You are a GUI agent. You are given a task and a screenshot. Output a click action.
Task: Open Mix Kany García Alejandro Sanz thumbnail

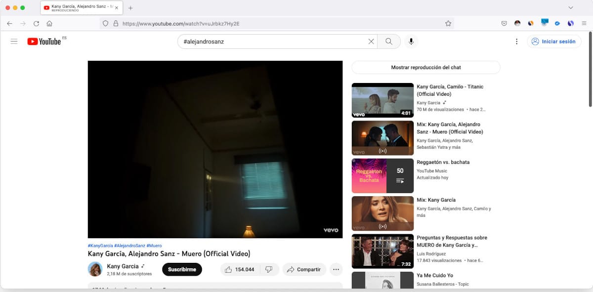click(x=382, y=138)
